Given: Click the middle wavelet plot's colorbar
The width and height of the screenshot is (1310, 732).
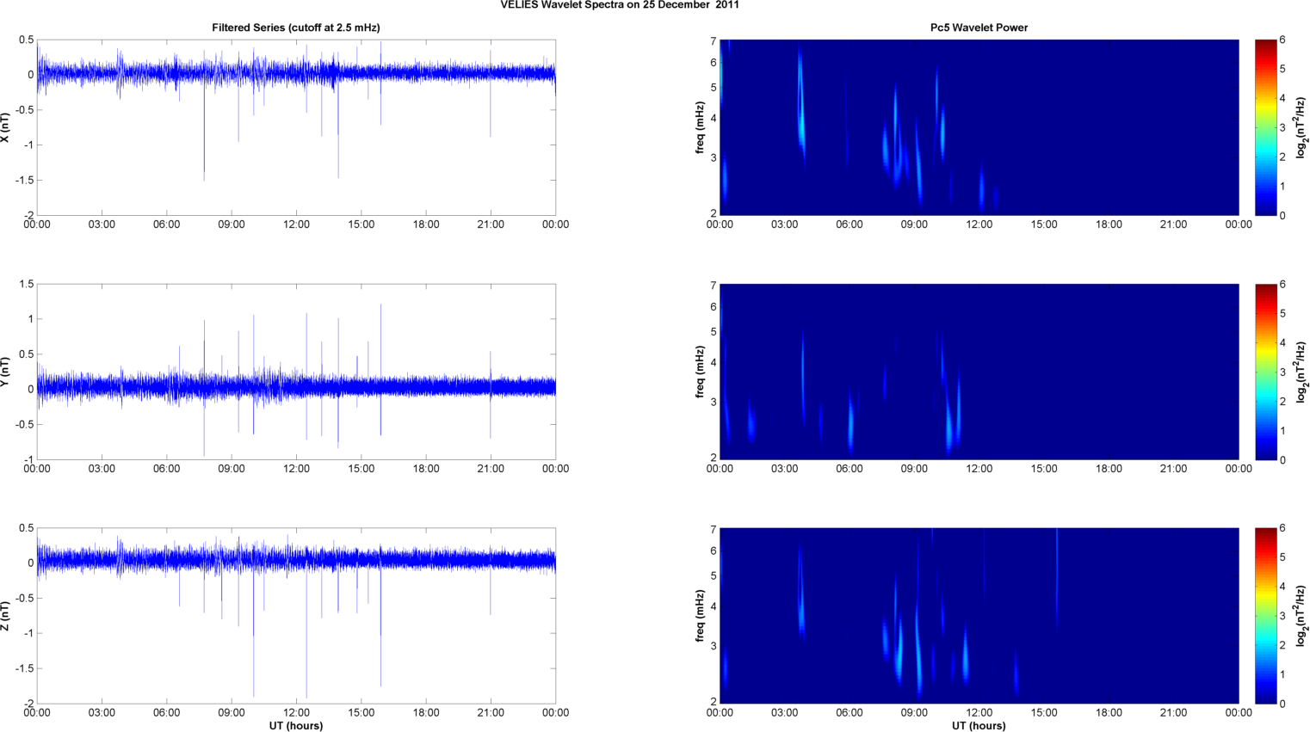Looking at the screenshot, I should tap(1265, 372).
